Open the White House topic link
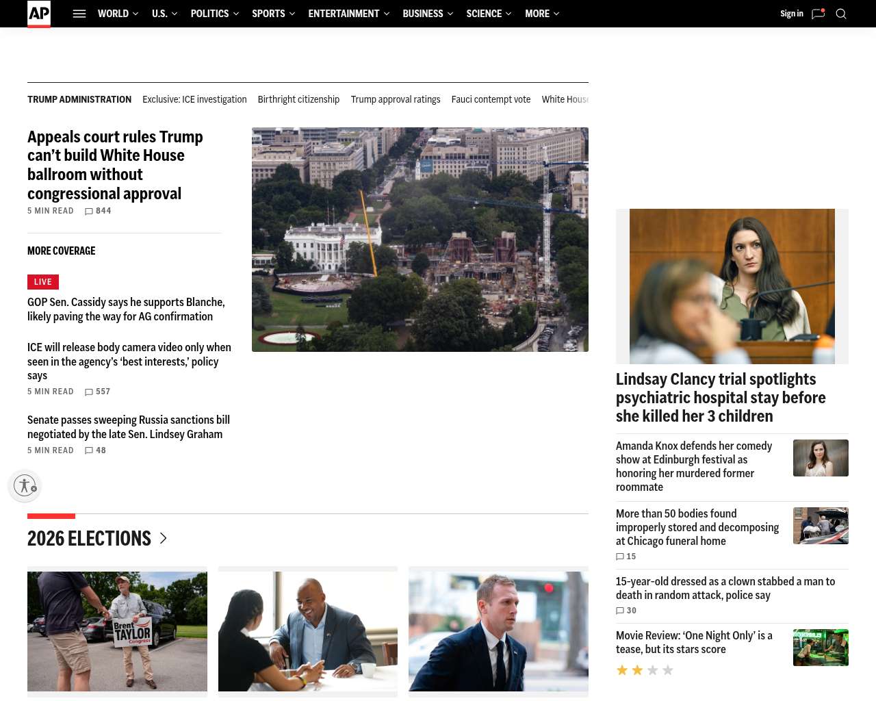876x701 pixels. point(565,99)
